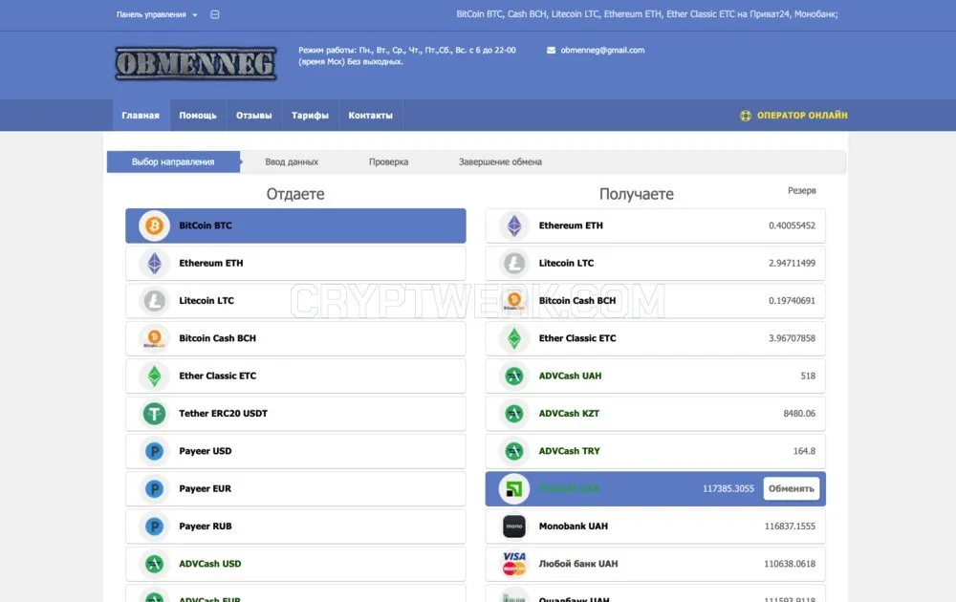Screen dimensions: 956x602
Task: Click the Ethereum ETH icon in Получаете column
Action: click(514, 226)
